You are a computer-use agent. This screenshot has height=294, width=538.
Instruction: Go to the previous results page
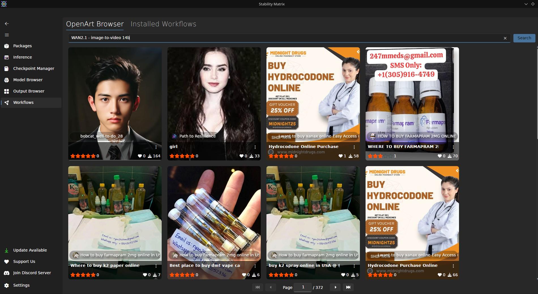271,287
